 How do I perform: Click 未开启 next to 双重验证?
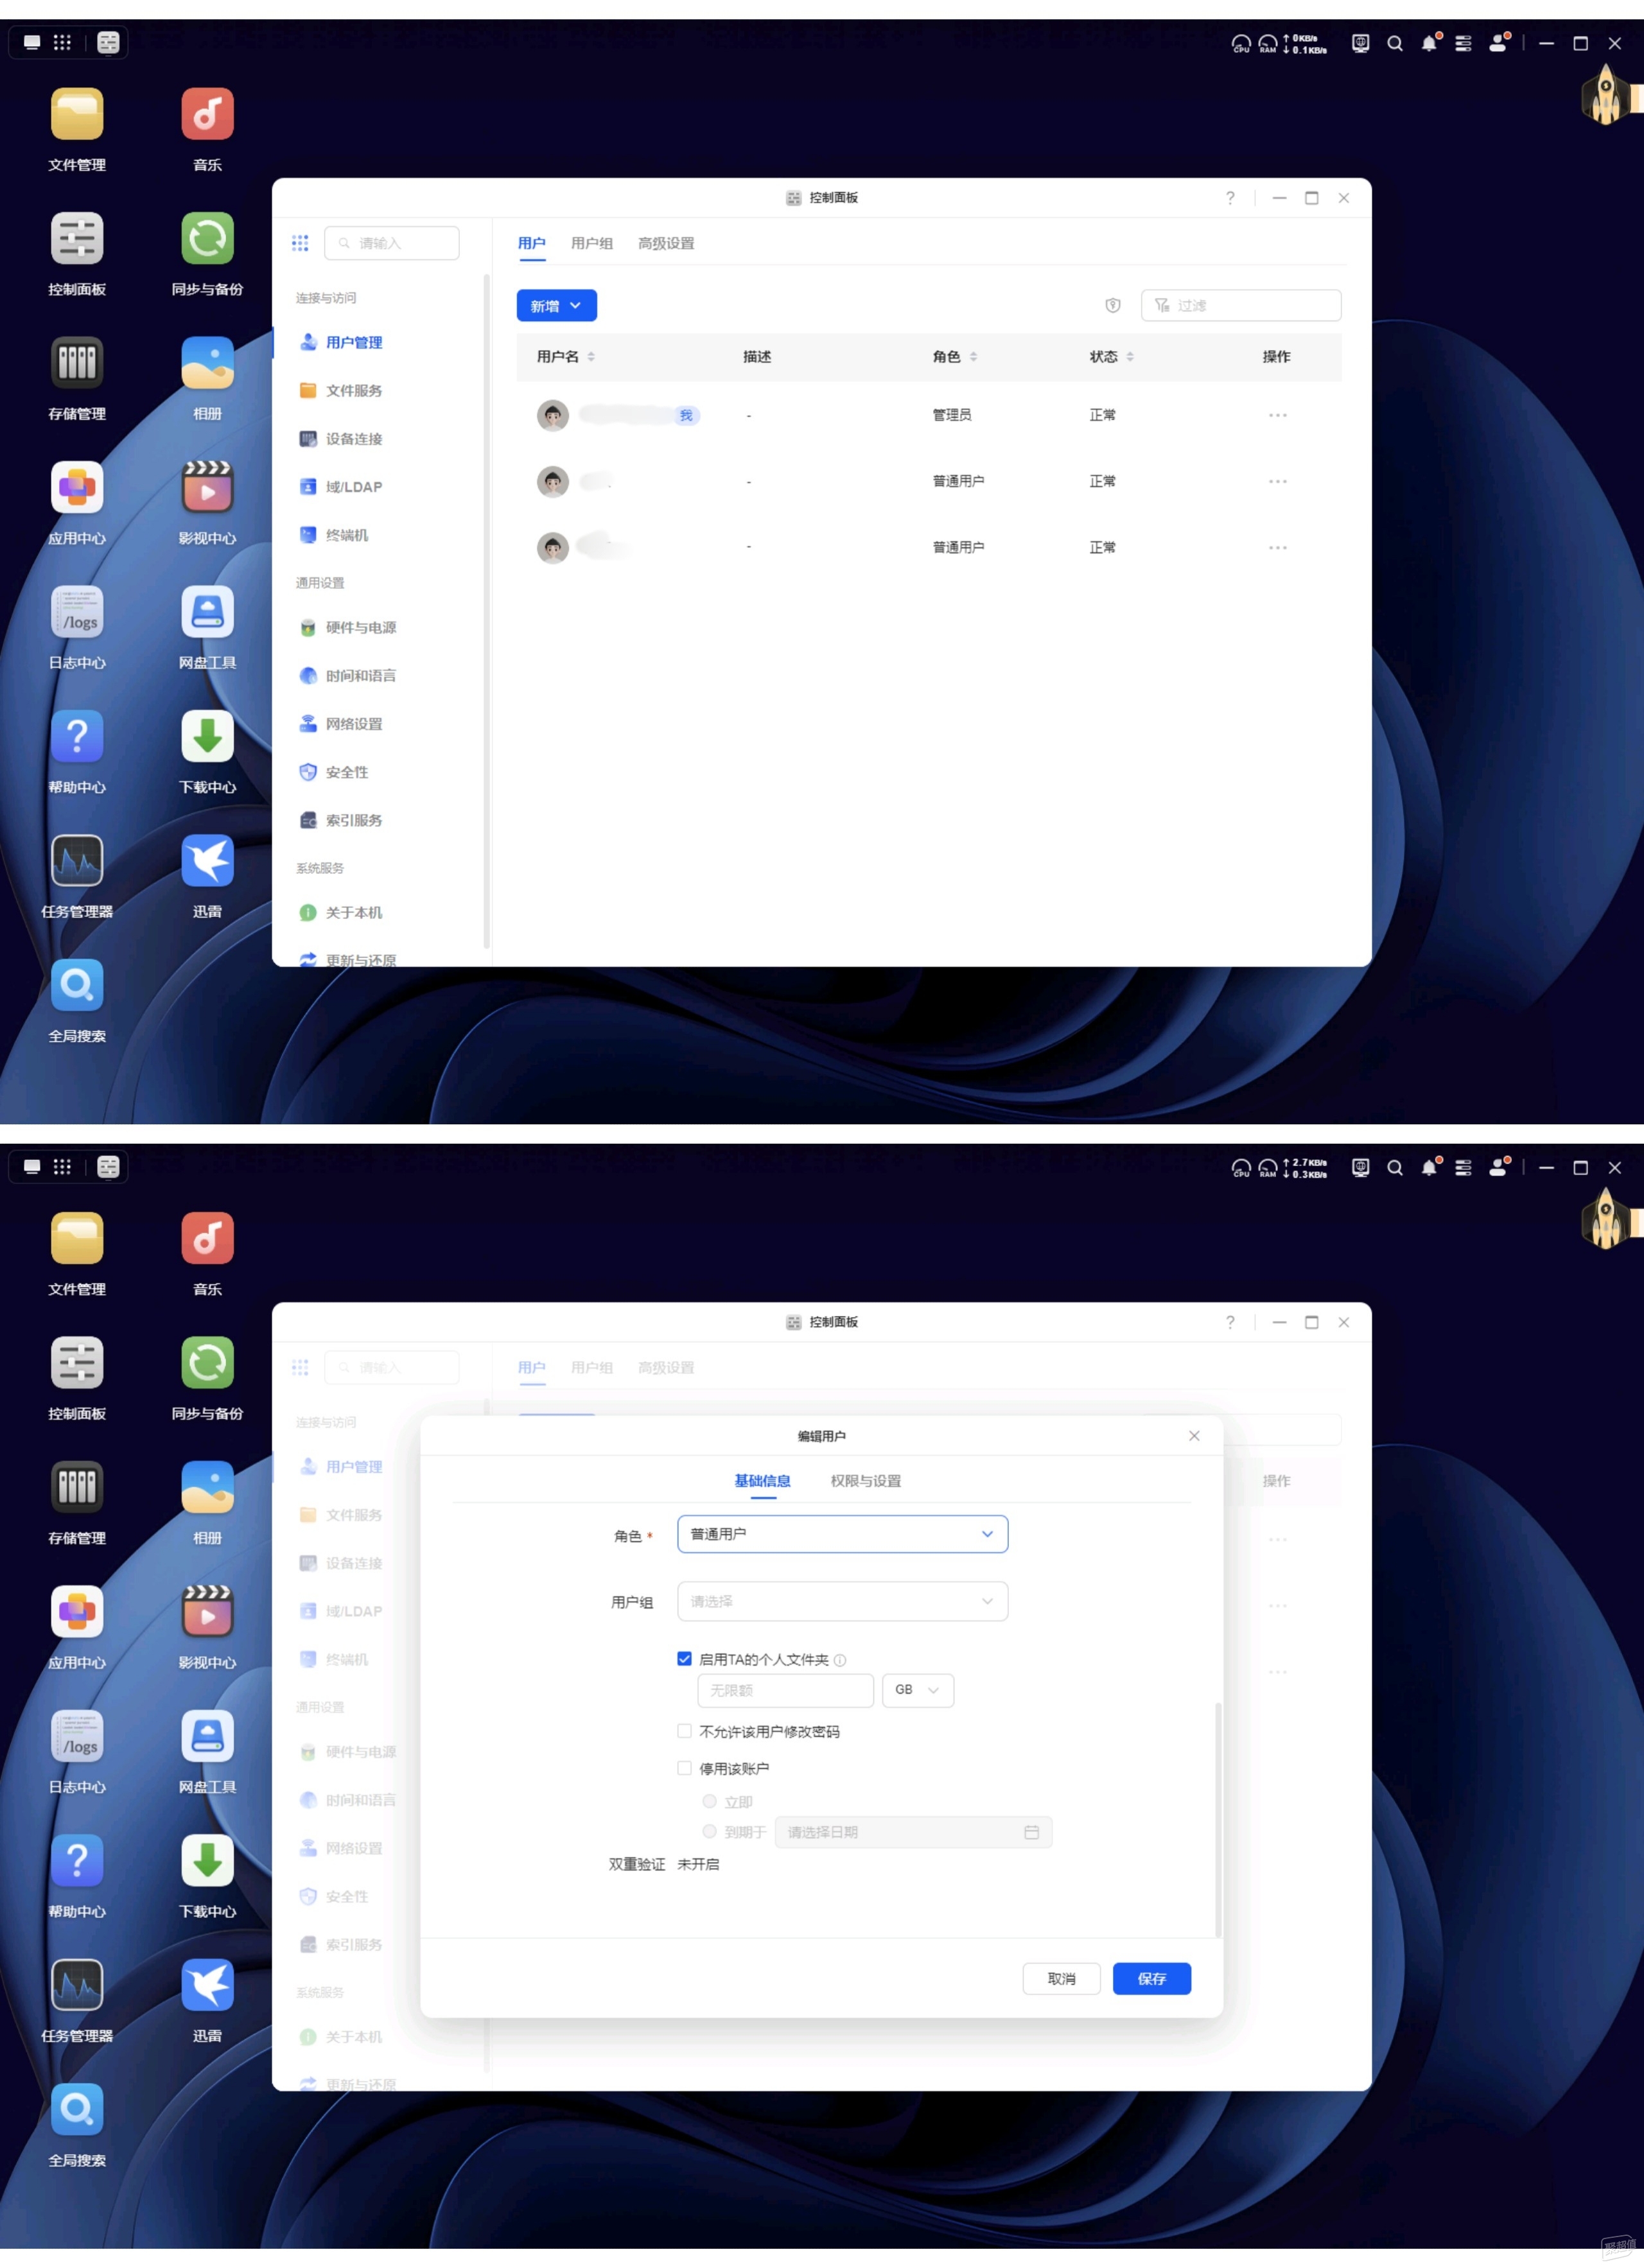click(698, 1864)
